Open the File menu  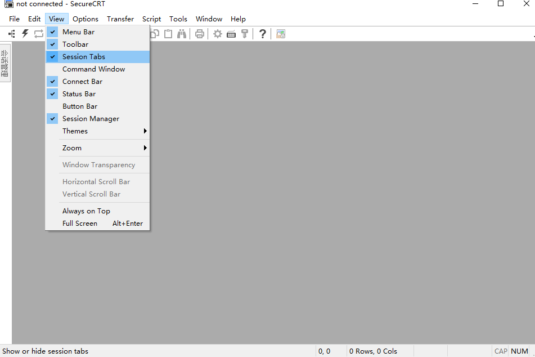(14, 19)
